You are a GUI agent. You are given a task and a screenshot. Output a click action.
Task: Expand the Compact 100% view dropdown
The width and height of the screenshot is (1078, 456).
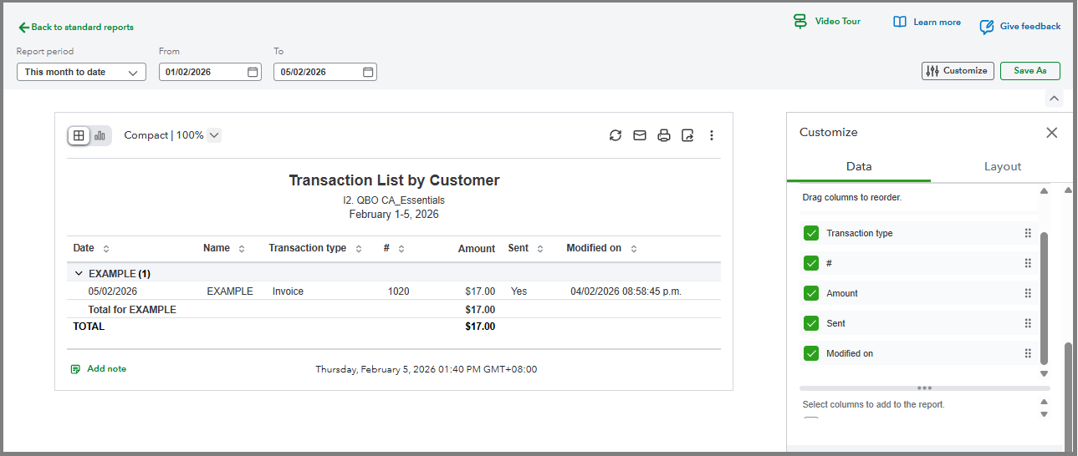(x=214, y=135)
